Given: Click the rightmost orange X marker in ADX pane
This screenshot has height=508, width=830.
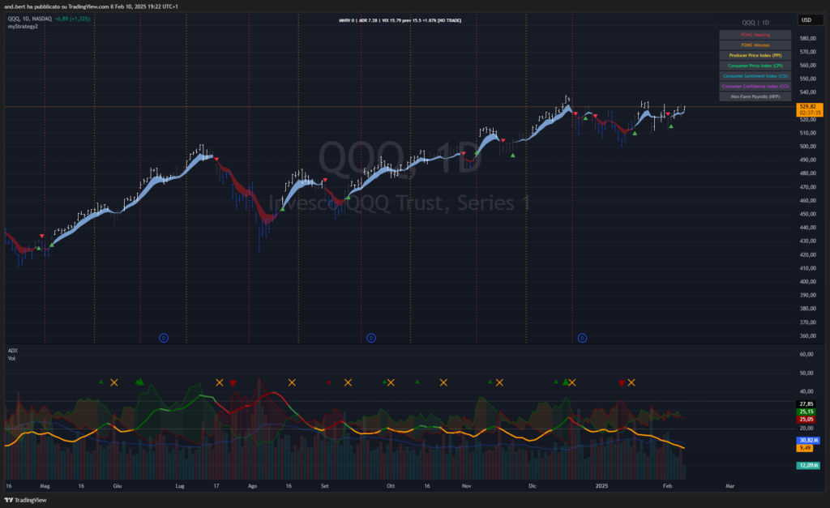Looking at the screenshot, I should coord(631,382).
